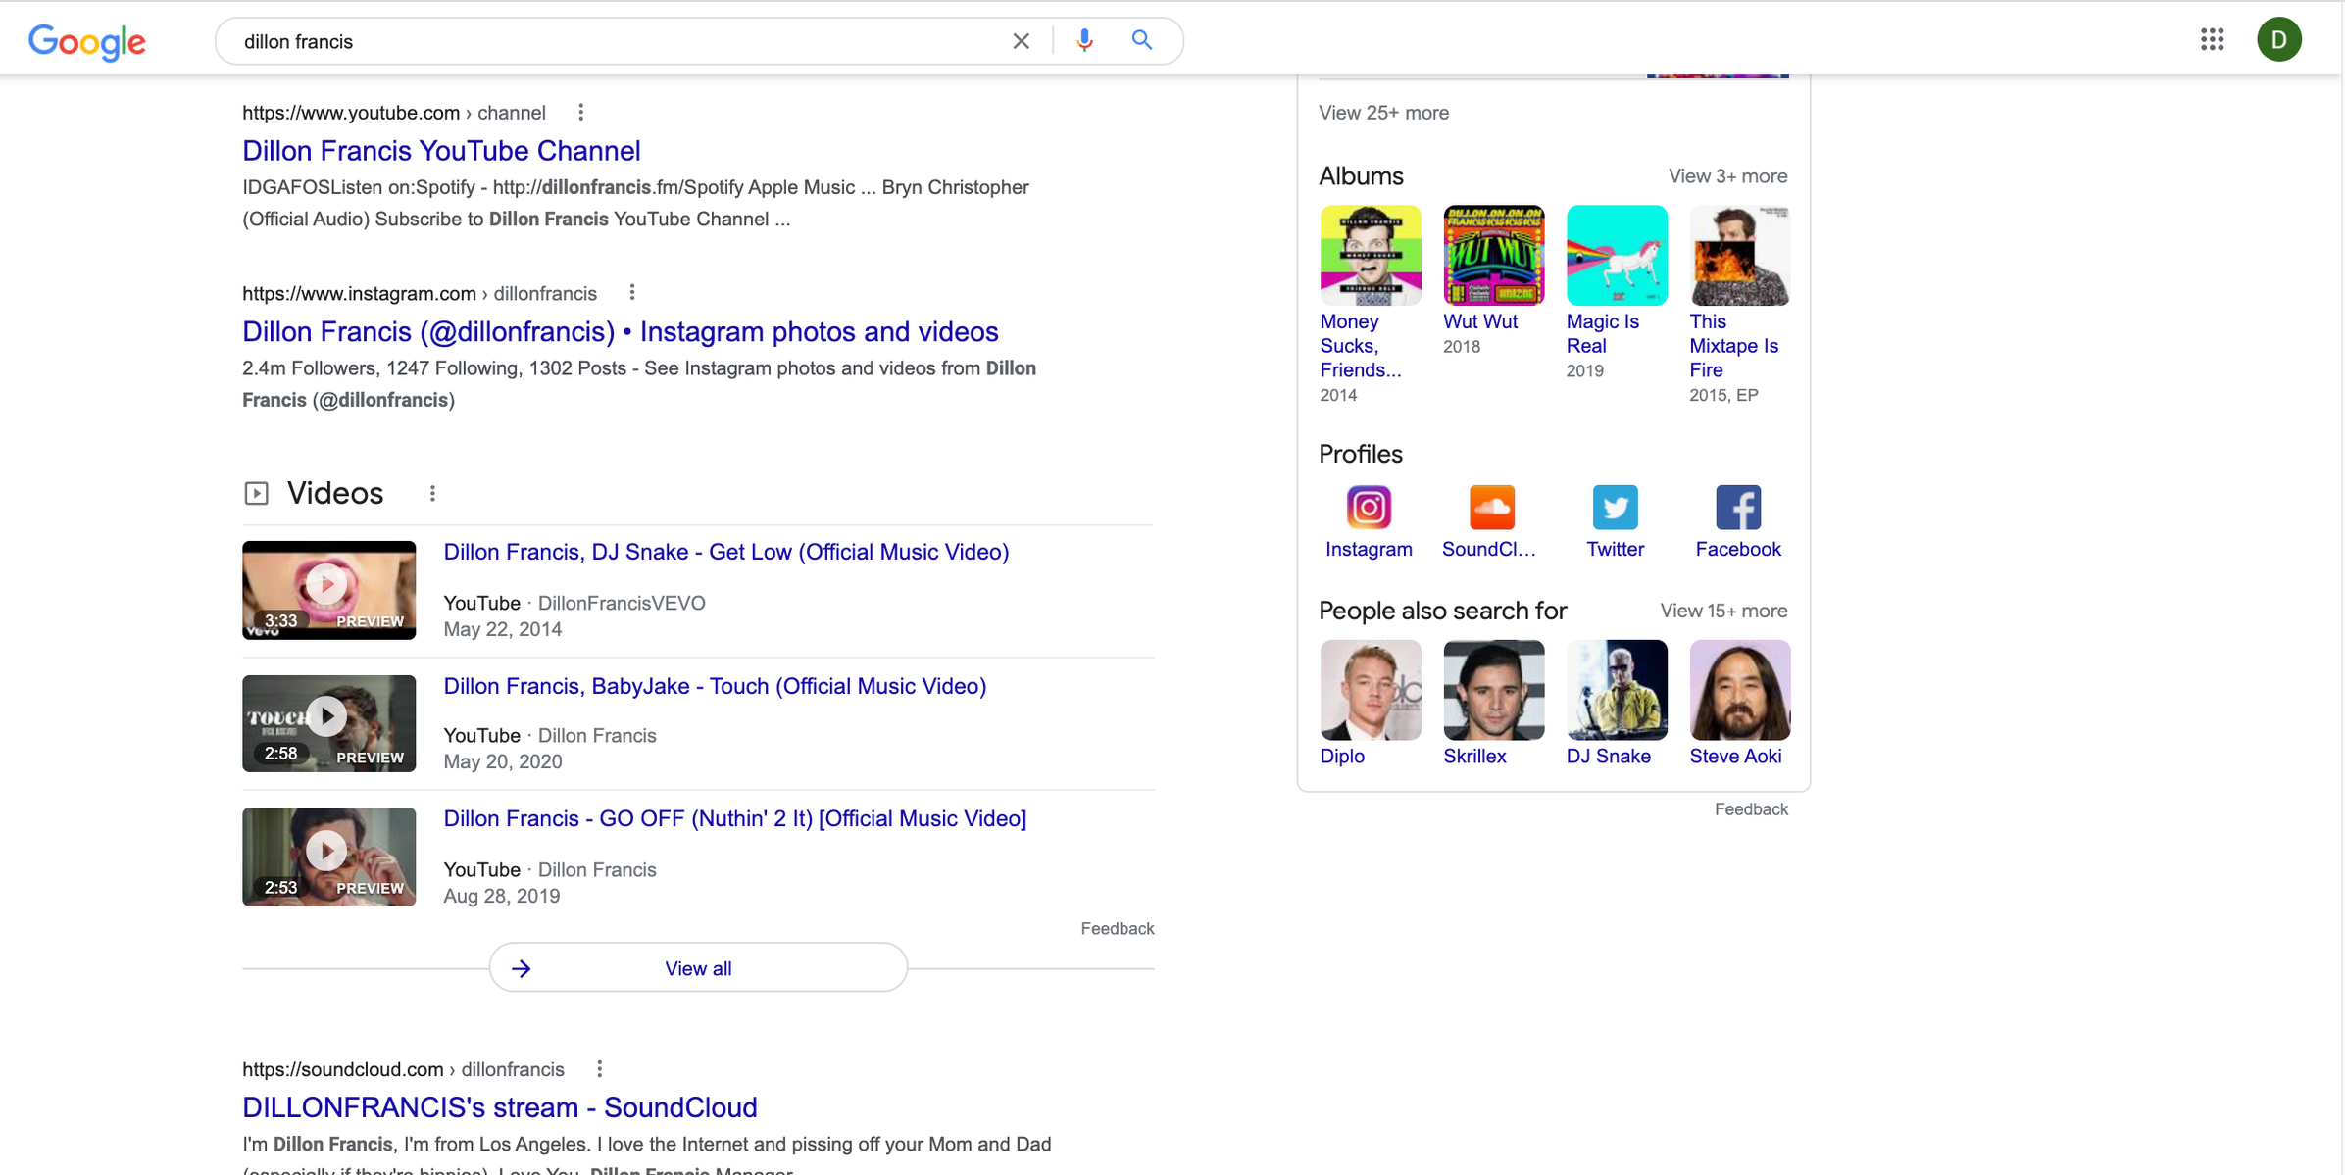Select the Steve Aoki photo
Image resolution: width=2345 pixels, height=1175 pixels.
click(1739, 690)
